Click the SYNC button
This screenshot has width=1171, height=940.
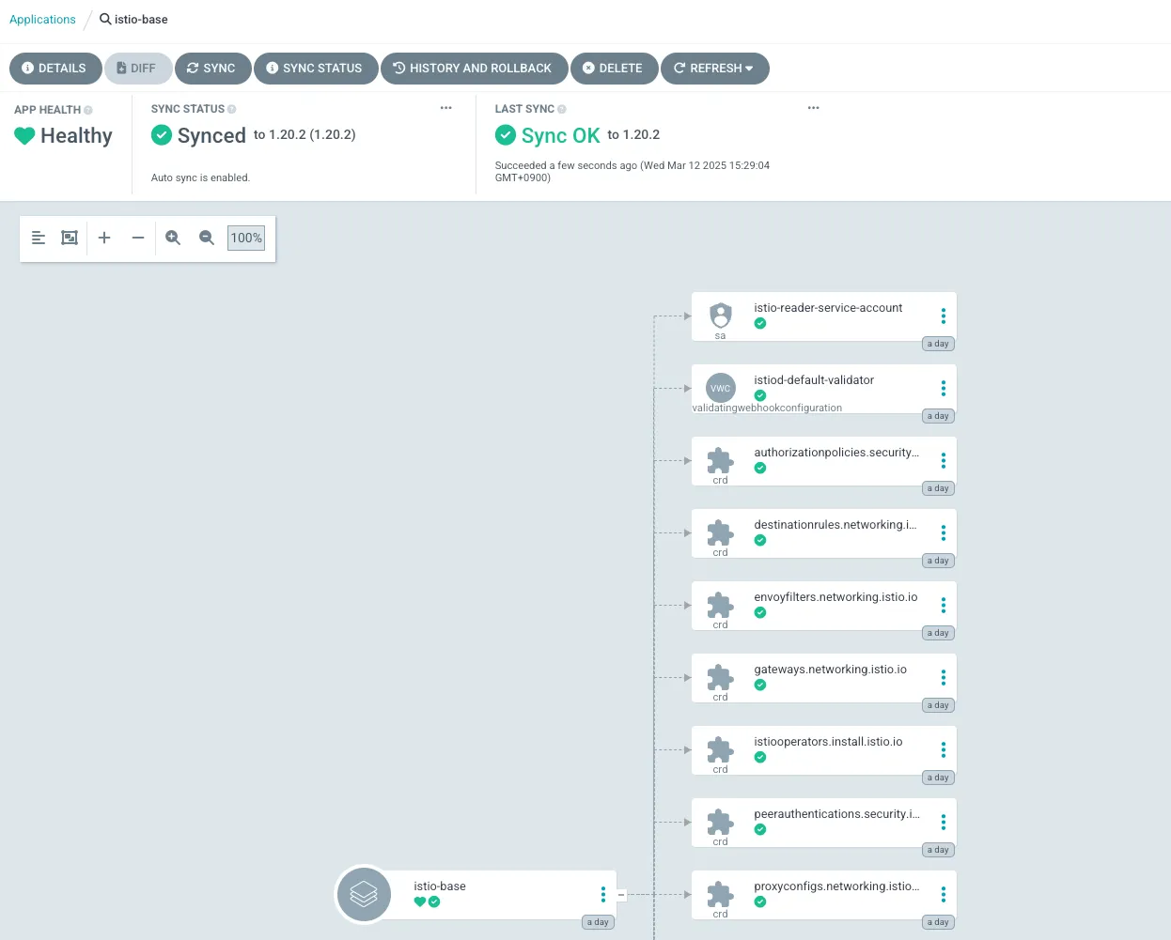pos(212,69)
